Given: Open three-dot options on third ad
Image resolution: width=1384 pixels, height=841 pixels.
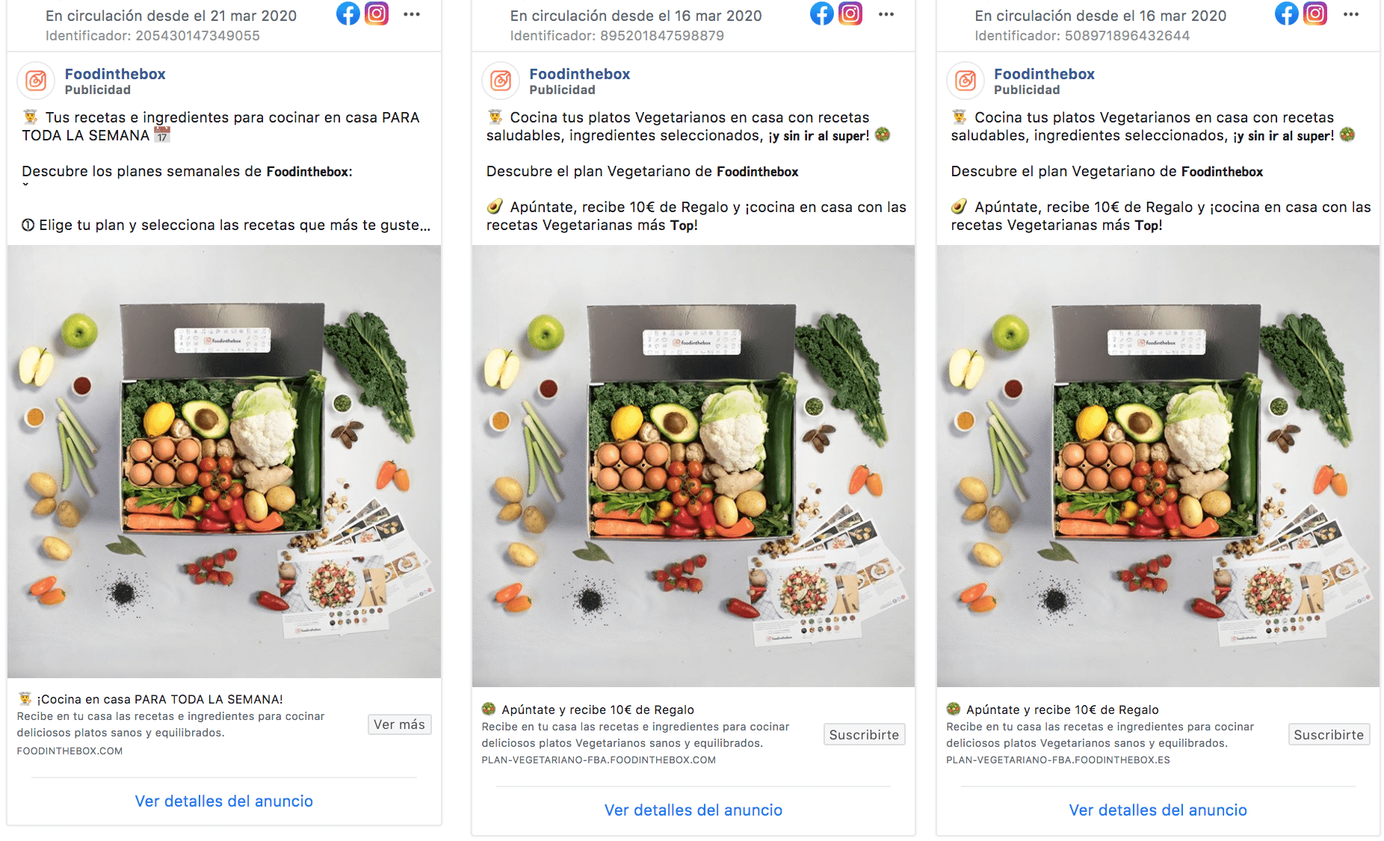Looking at the screenshot, I should coord(1351,14).
